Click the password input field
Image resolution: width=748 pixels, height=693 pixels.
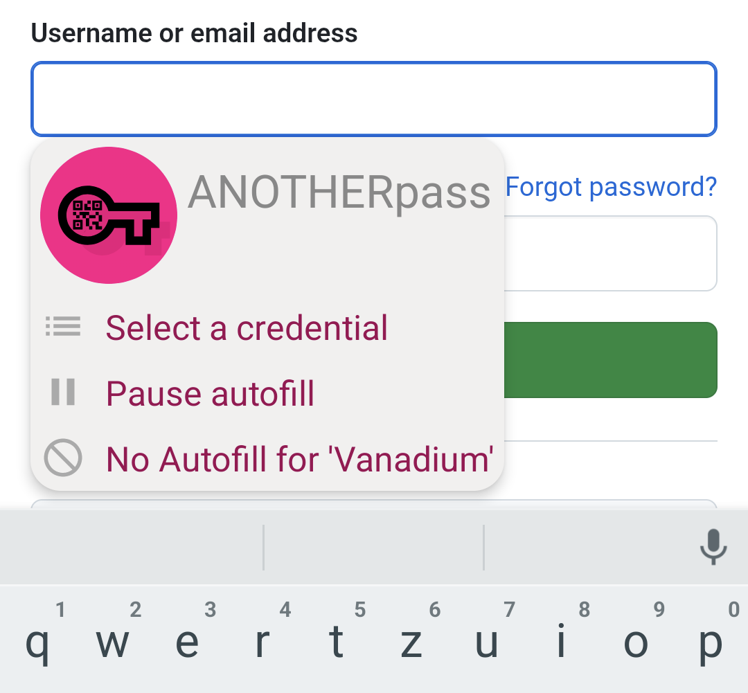609,253
